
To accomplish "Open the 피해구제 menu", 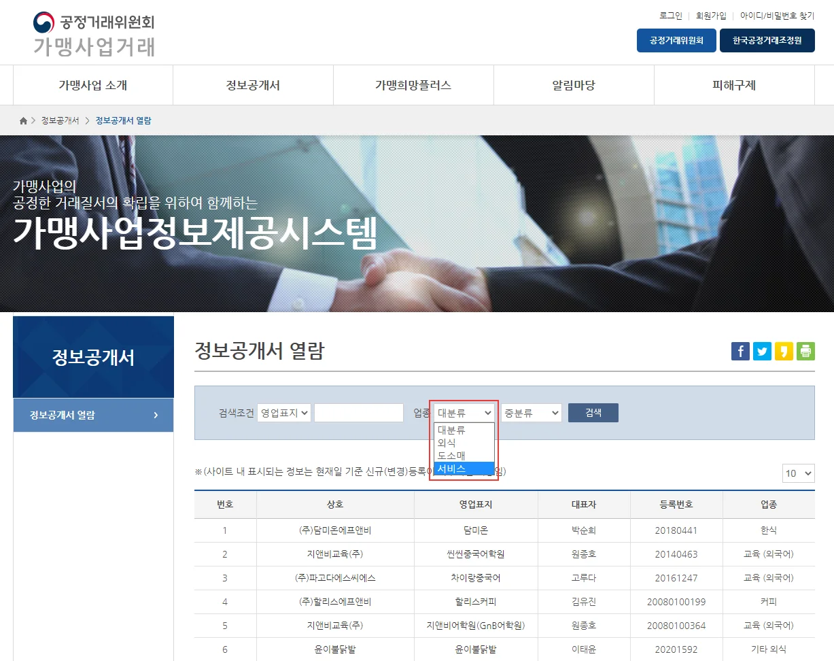I will [734, 86].
